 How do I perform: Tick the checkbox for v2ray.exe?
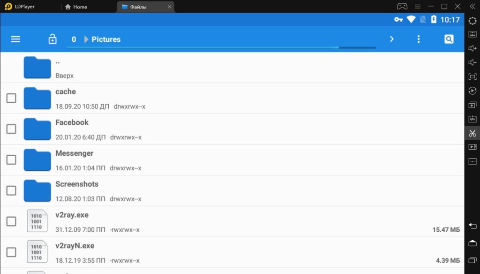coord(11,221)
